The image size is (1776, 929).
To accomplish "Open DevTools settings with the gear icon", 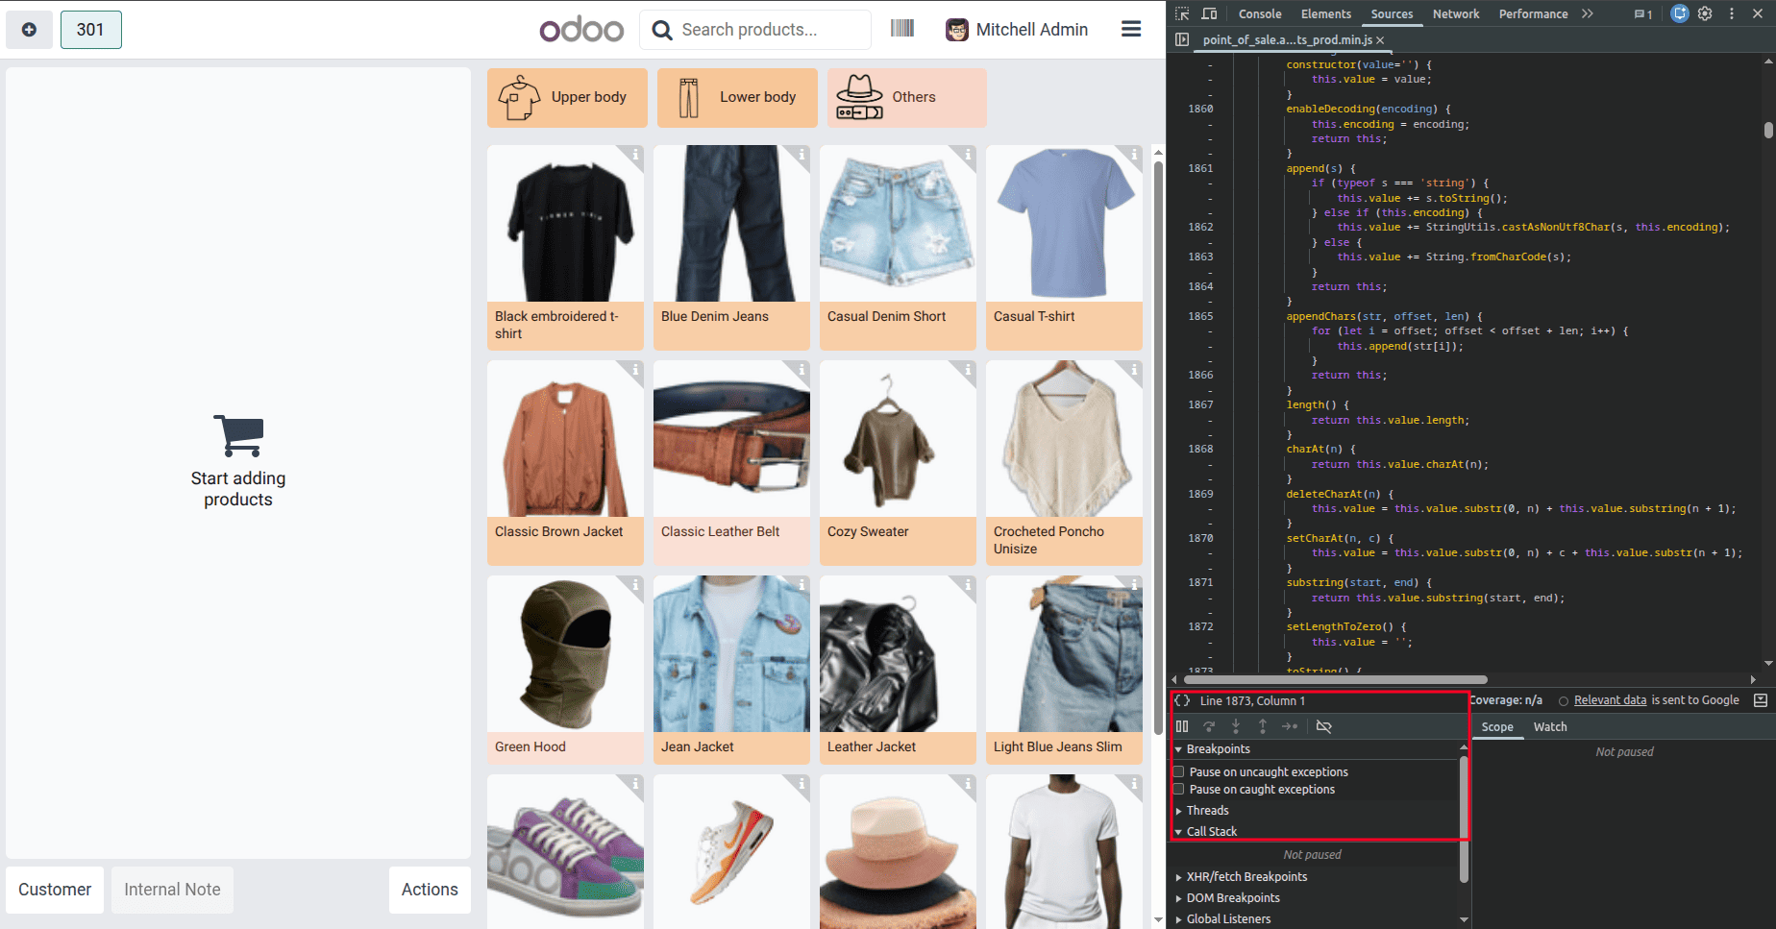I will coord(1704,13).
